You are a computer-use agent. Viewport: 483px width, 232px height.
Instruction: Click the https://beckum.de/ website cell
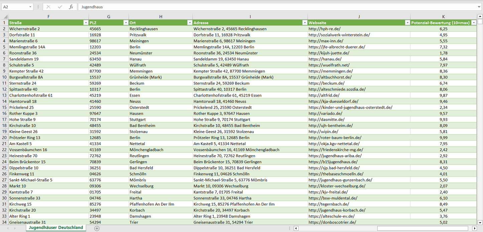coord(359,83)
